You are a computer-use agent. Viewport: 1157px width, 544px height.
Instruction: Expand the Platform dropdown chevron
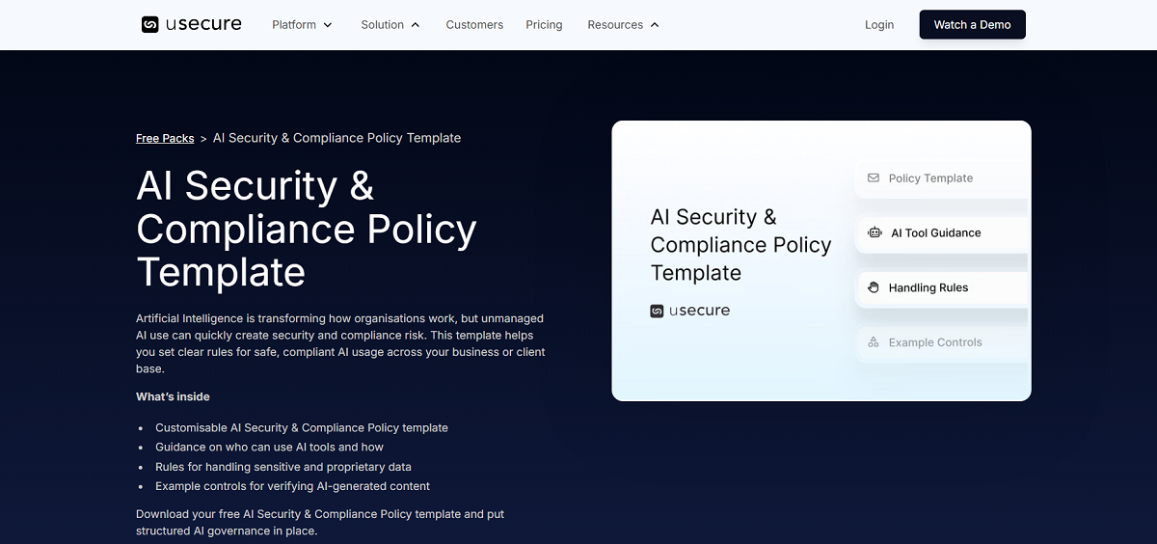pyautogui.click(x=328, y=25)
